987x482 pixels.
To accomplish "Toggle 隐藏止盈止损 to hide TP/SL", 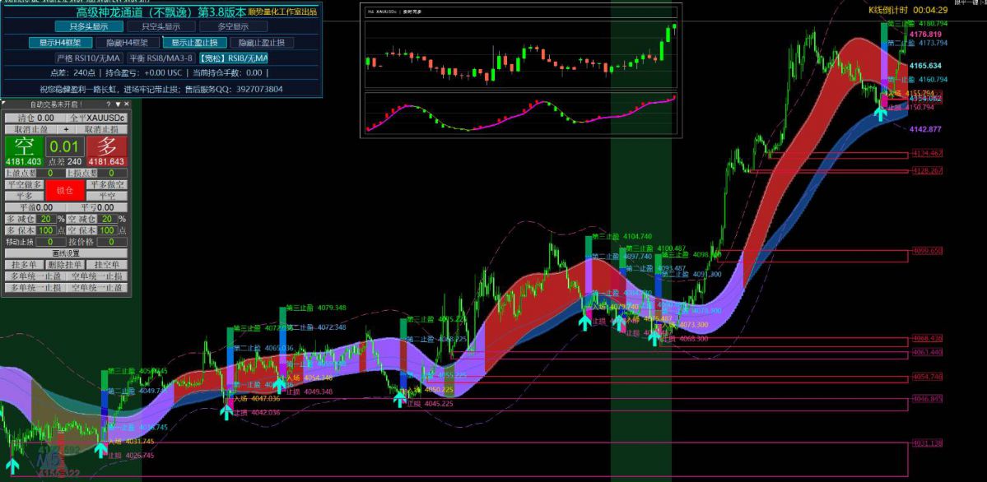I will tap(261, 43).
